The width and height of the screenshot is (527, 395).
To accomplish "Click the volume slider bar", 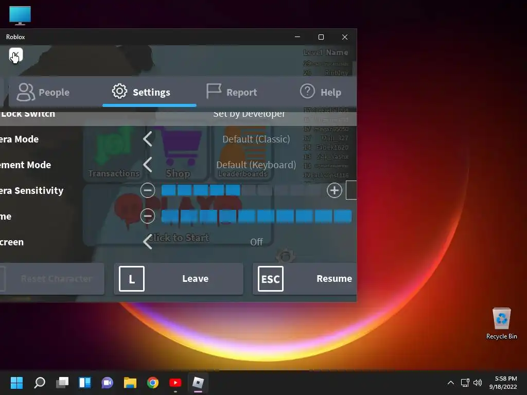I will (x=256, y=216).
